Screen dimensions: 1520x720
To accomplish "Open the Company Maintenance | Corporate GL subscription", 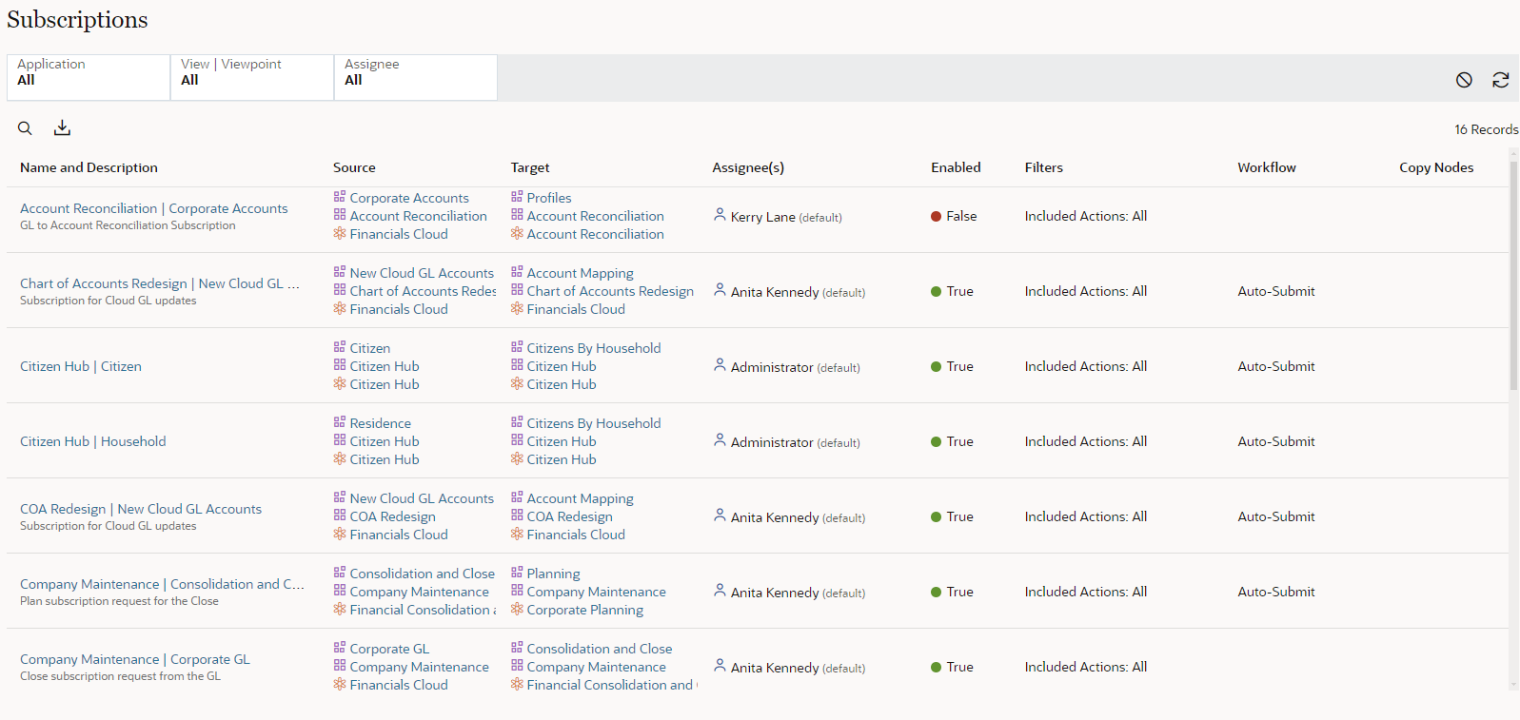I will click(x=135, y=659).
